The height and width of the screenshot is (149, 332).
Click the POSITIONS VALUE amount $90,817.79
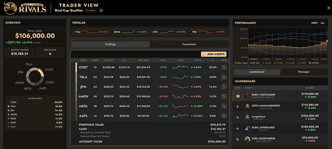point(218,125)
